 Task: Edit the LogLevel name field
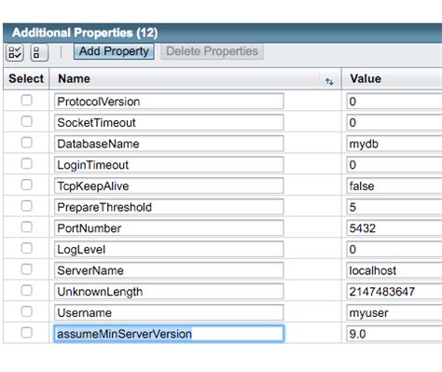pyautogui.click(x=169, y=249)
